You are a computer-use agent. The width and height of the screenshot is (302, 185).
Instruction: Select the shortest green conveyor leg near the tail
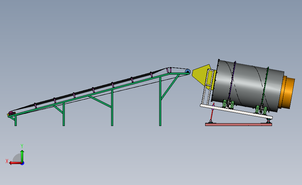click(16, 121)
